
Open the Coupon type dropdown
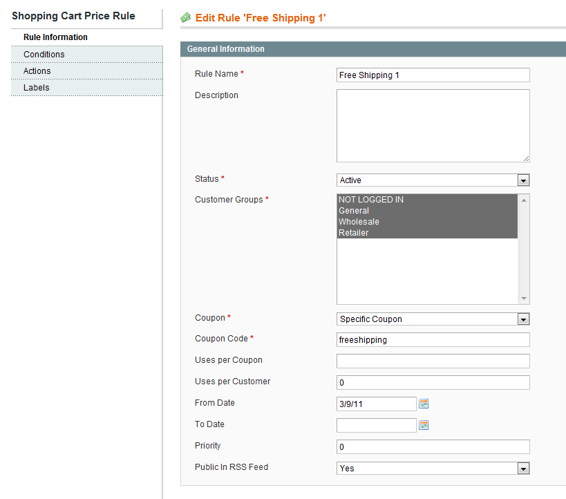pos(433,319)
